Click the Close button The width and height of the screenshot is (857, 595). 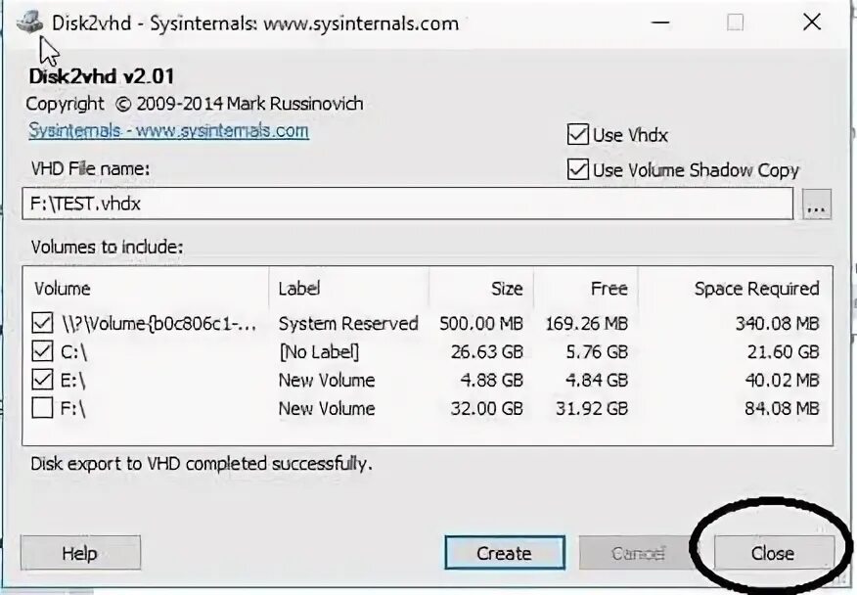774,553
